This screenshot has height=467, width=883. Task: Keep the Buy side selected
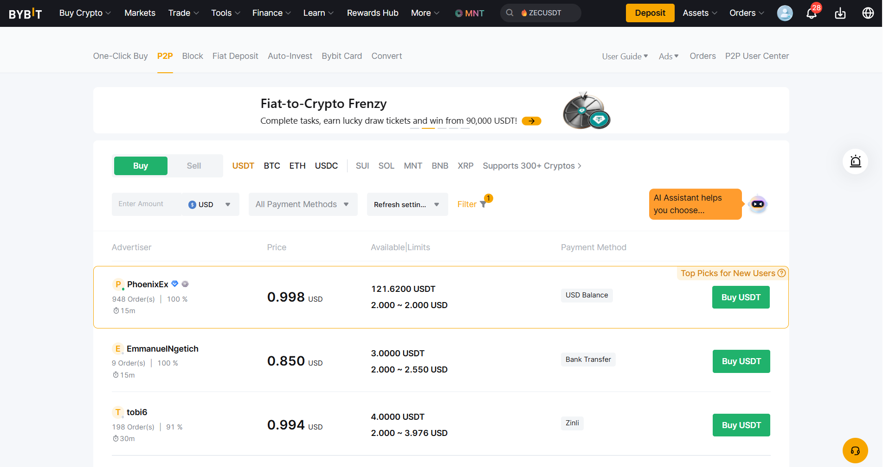click(x=140, y=165)
